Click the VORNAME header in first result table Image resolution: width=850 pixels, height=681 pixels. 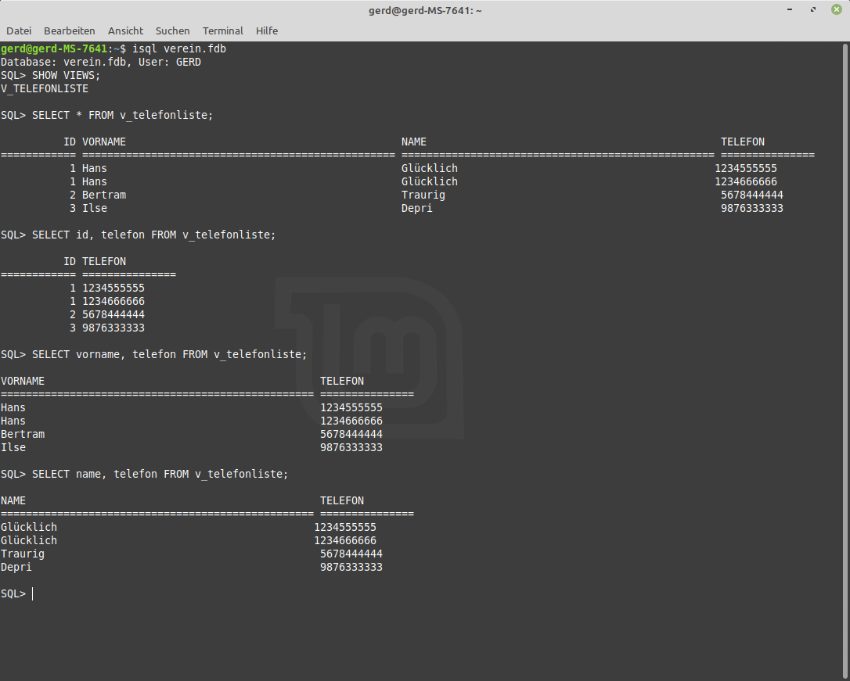click(104, 142)
